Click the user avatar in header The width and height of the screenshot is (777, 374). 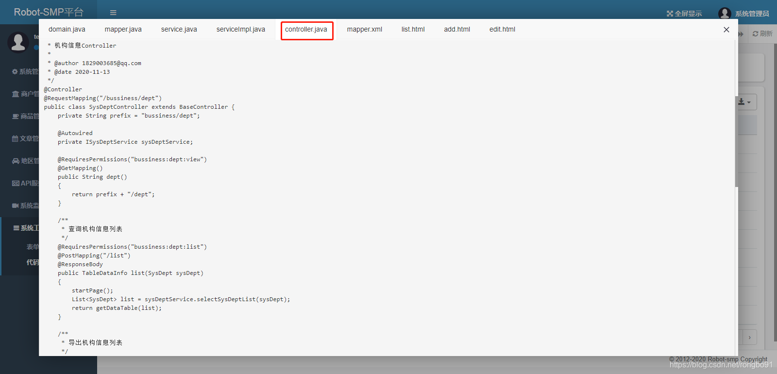coord(725,13)
